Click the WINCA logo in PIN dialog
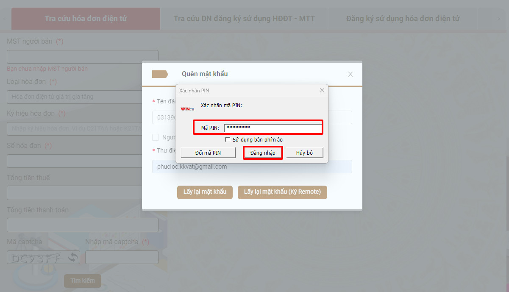Image resolution: width=509 pixels, height=292 pixels. pos(187,109)
